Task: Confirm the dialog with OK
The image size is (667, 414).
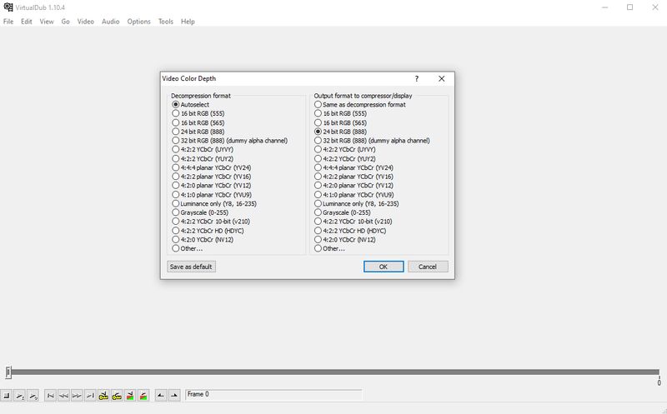Action: [x=384, y=267]
